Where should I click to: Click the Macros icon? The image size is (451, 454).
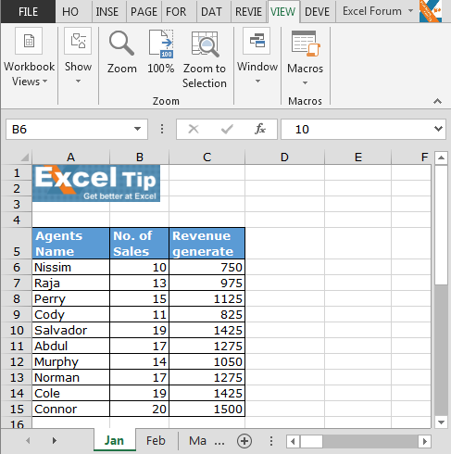tap(306, 44)
